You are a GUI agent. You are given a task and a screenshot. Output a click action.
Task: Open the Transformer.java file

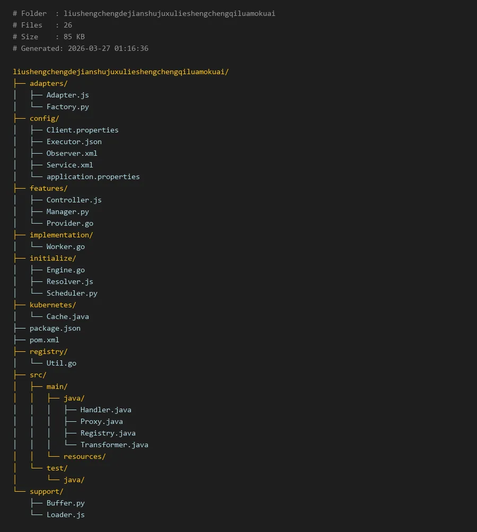coord(114,445)
